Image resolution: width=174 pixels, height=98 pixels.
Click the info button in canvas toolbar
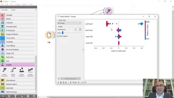(x=3, y=96)
